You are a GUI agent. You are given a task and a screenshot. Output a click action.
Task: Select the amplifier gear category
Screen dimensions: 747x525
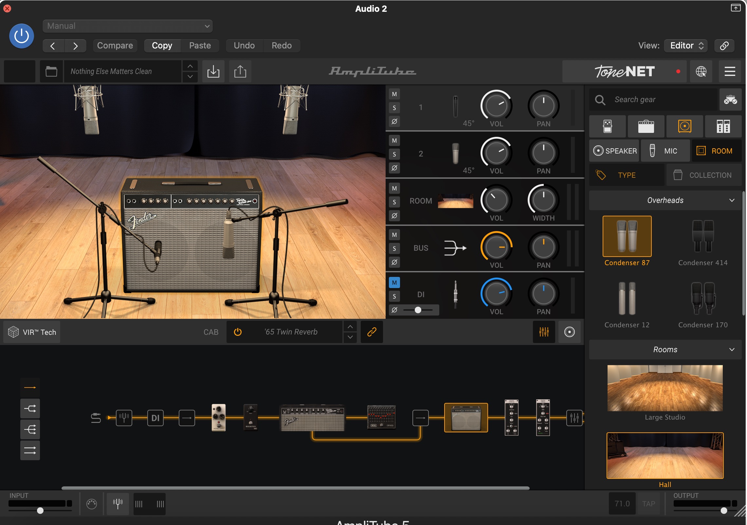646,126
